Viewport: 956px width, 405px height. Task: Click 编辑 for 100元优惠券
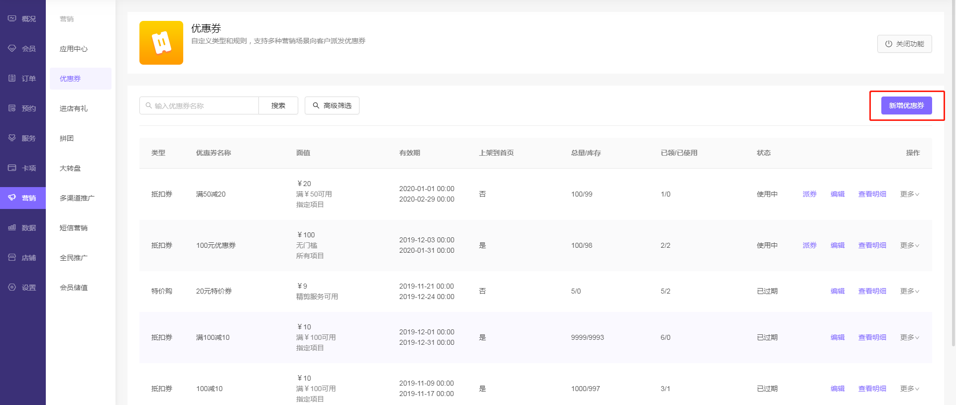pyautogui.click(x=837, y=245)
